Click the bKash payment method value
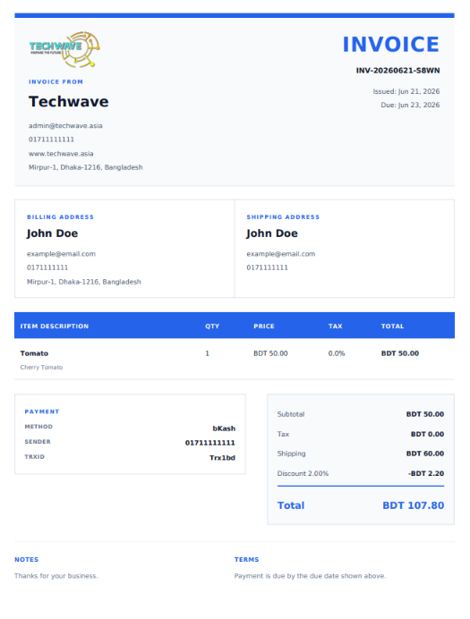This screenshot has width=470, height=619. pyautogui.click(x=224, y=428)
